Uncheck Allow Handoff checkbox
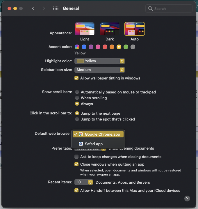The width and height of the screenshot is (198, 209). point(76,190)
